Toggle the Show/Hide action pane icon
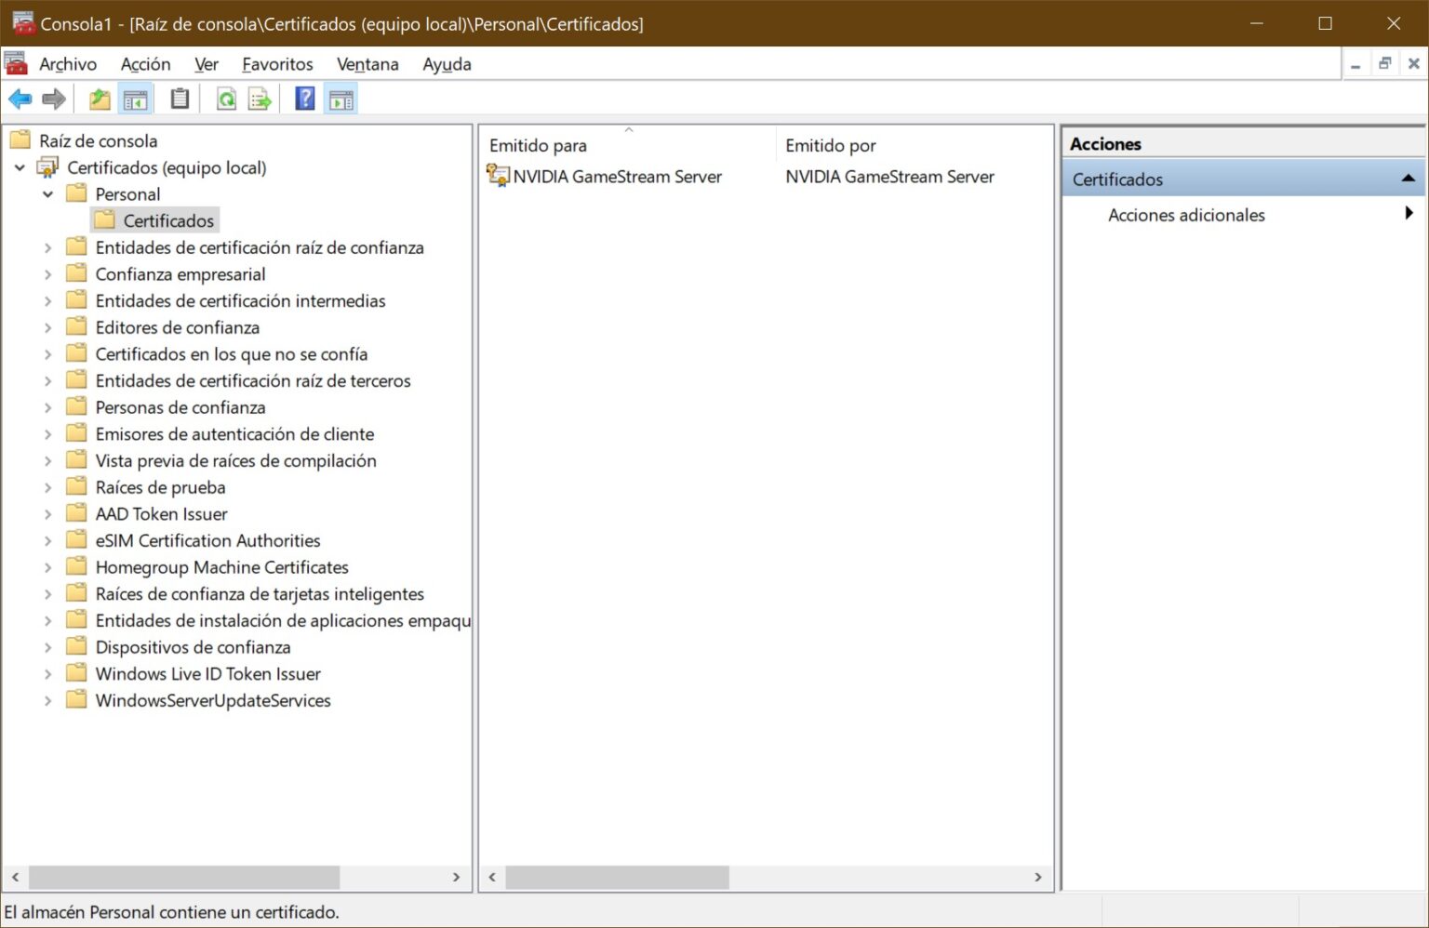The height and width of the screenshot is (928, 1429). tap(341, 99)
